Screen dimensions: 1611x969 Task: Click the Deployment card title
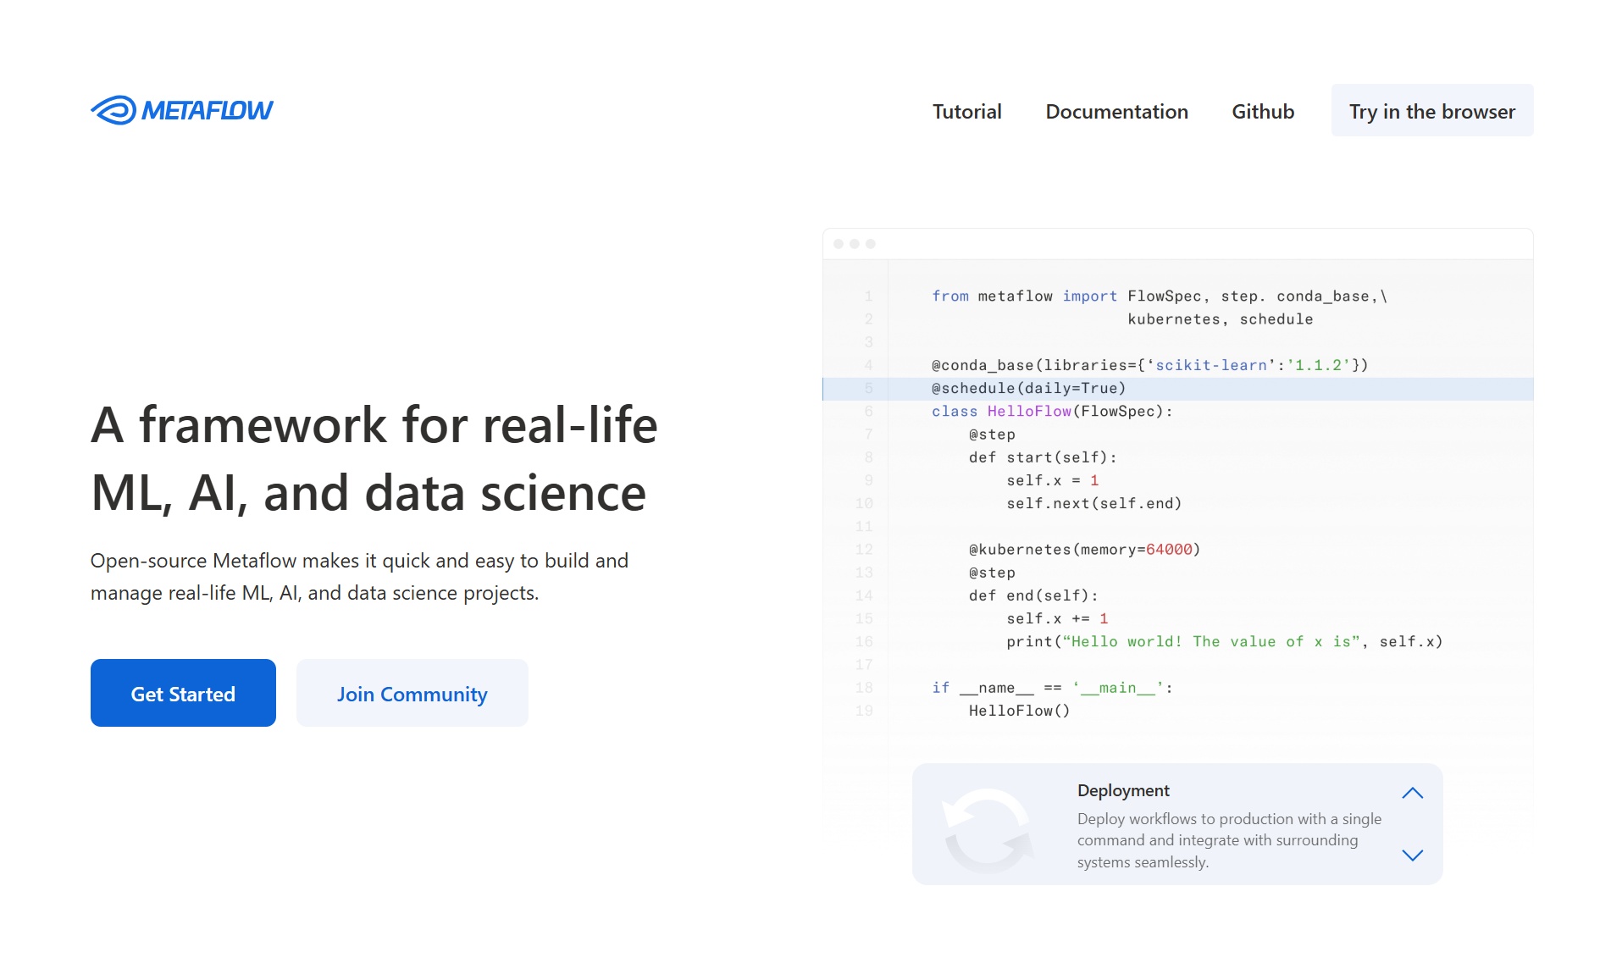click(1123, 790)
